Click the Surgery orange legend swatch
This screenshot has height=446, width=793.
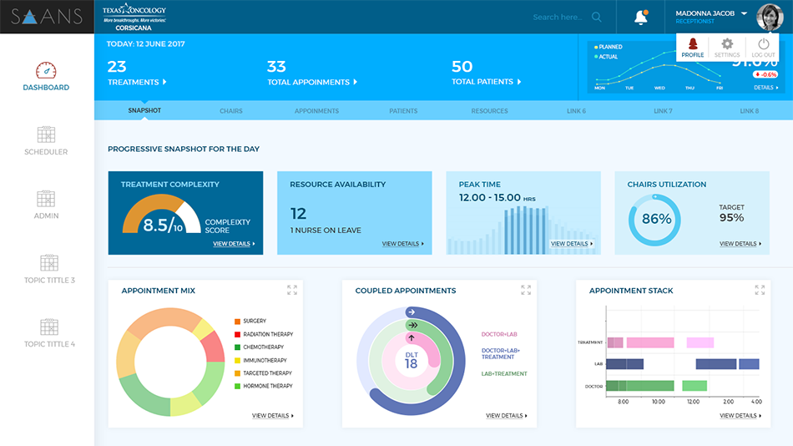237,321
